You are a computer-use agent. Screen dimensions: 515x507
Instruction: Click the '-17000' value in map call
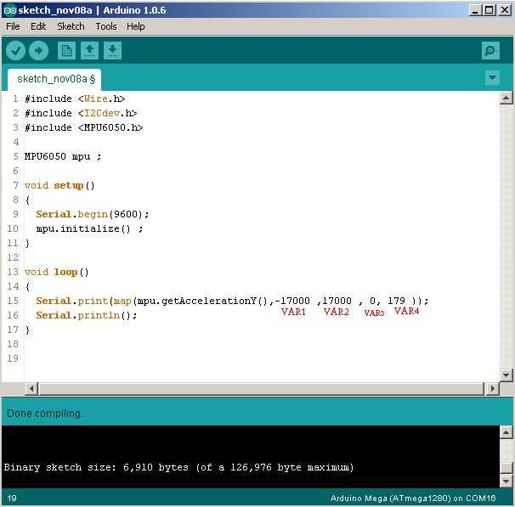click(x=292, y=301)
